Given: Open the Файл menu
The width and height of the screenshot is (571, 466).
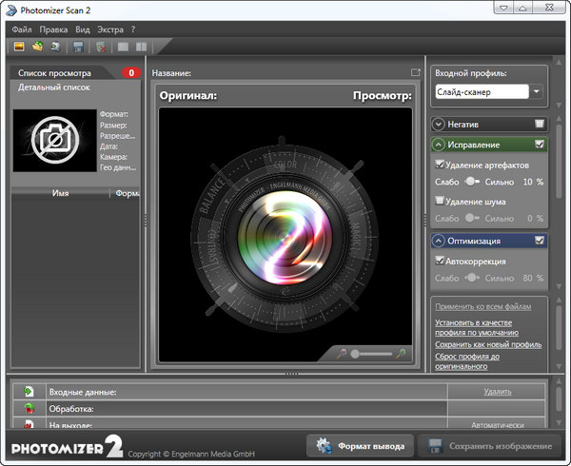Looking at the screenshot, I should (22, 29).
